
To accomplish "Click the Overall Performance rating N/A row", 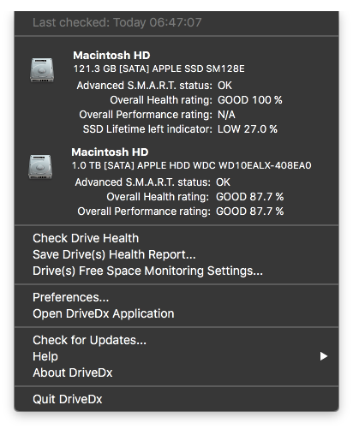I will pyautogui.click(x=157, y=115).
